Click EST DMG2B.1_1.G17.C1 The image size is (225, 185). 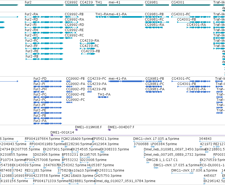pos(148,163)
